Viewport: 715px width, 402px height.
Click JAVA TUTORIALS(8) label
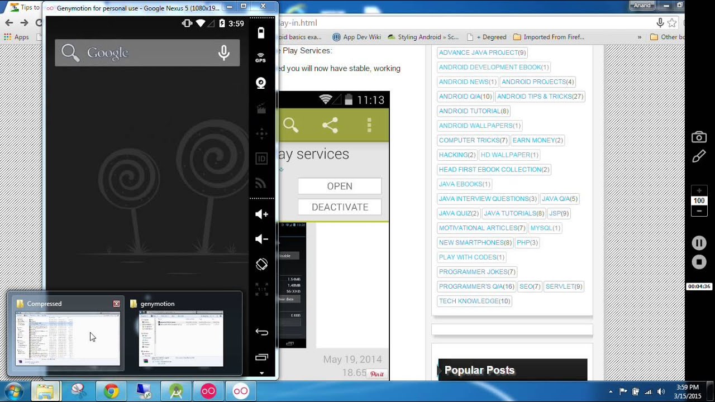coord(514,213)
